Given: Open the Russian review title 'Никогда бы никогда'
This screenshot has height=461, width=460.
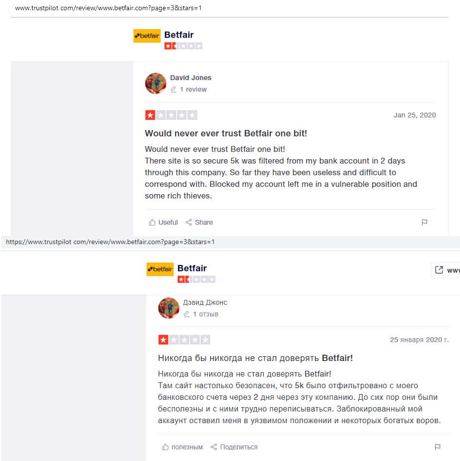Looking at the screenshot, I should pyautogui.click(x=255, y=358).
